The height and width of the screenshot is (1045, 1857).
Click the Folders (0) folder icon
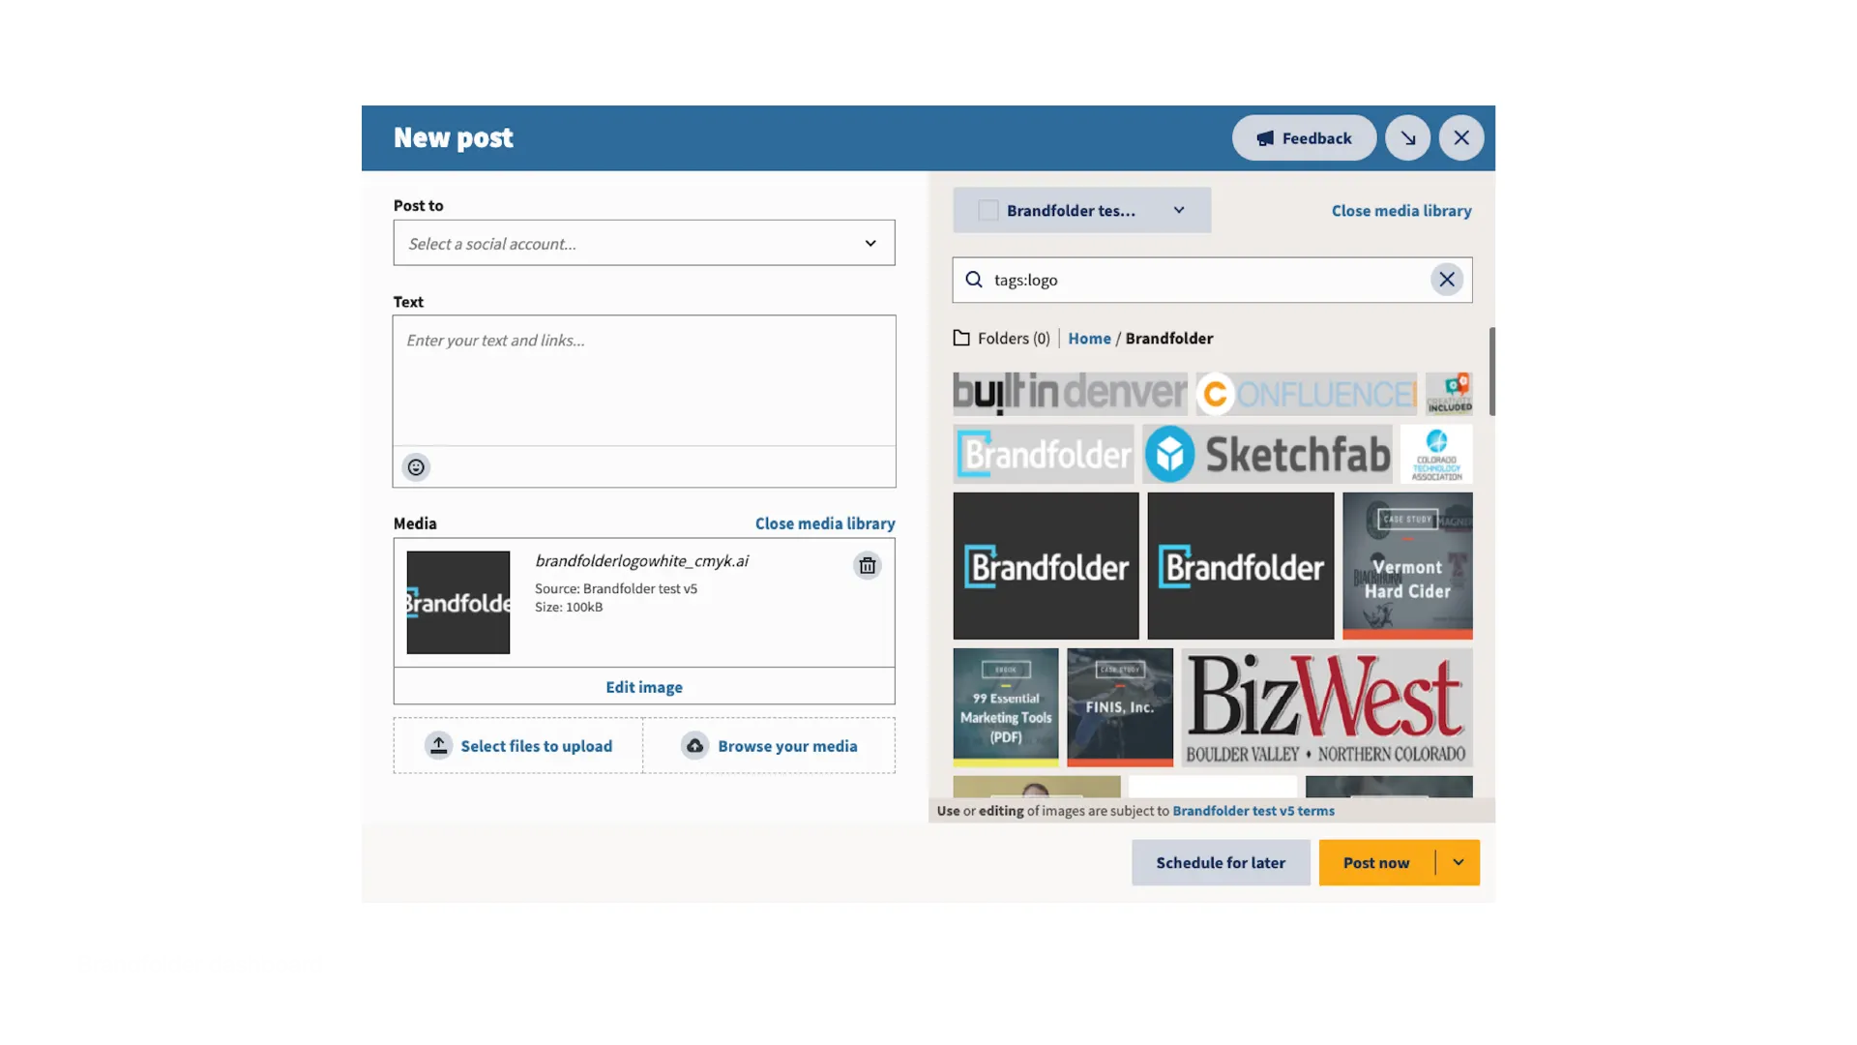tap(961, 338)
